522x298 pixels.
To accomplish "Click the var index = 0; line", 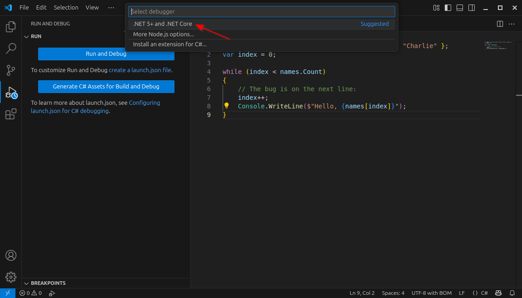I will pos(249,54).
